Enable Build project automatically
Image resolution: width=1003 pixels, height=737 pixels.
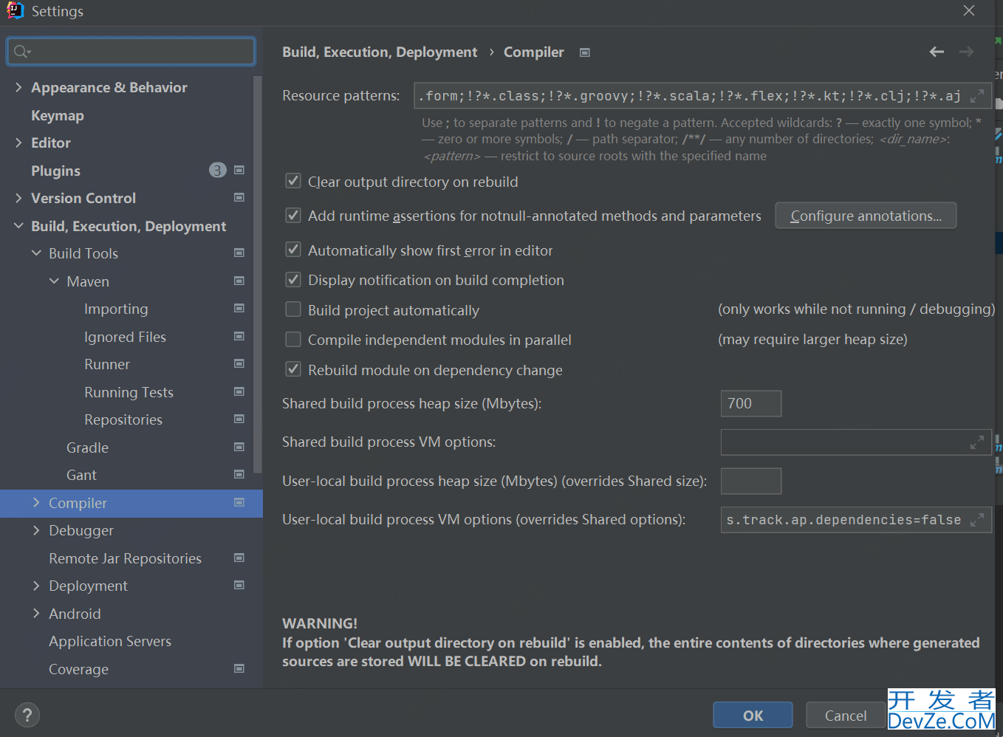point(293,309)
